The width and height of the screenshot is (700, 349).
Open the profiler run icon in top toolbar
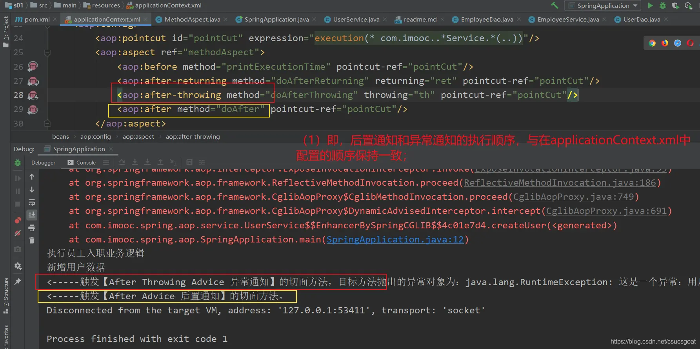tap(688, 5)
